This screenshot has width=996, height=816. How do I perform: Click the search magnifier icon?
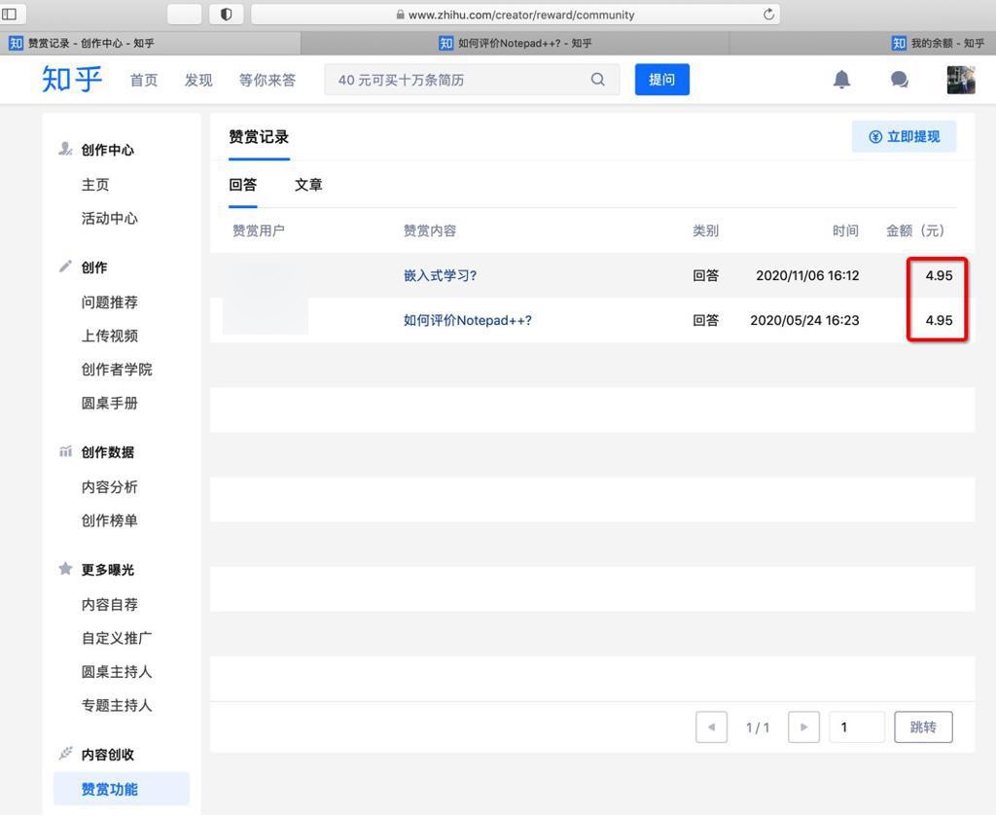(x=598, y=80)
